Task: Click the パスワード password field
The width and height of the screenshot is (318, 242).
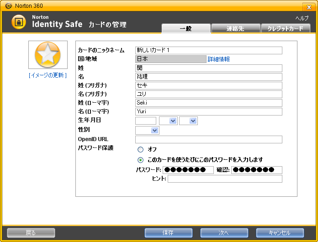Action: pos(188,170)
